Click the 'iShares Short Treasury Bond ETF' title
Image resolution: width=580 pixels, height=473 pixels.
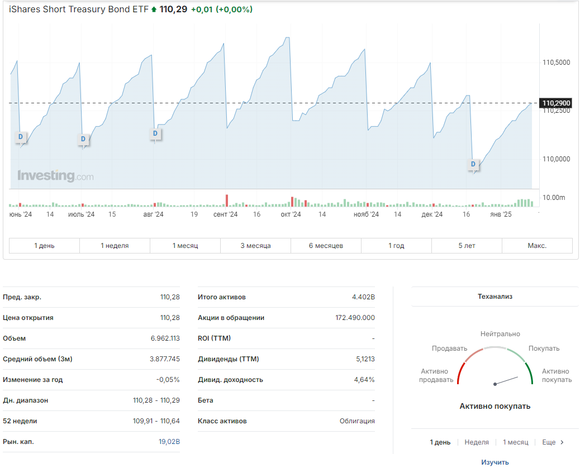click(x=78, y=9)
